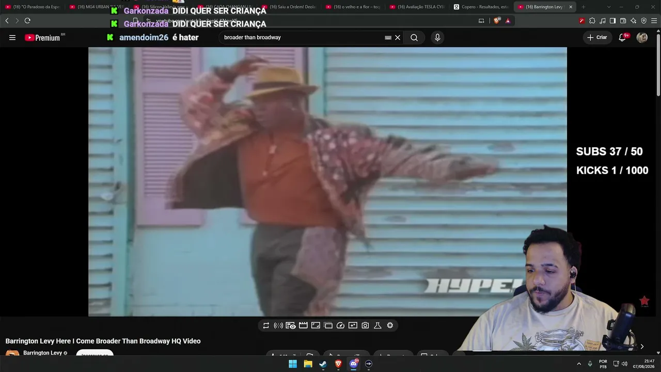
Task: Open the playback speed gauge icon
Action: pos(340,326)
